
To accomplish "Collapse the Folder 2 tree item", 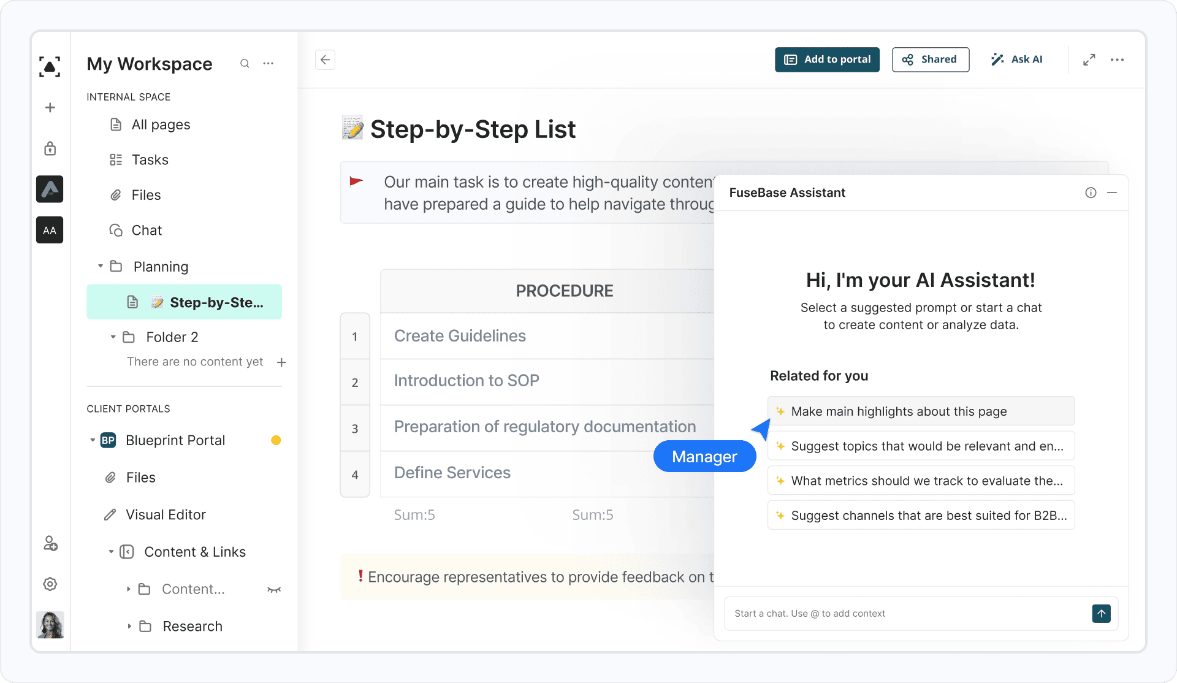I will (113, 337).
